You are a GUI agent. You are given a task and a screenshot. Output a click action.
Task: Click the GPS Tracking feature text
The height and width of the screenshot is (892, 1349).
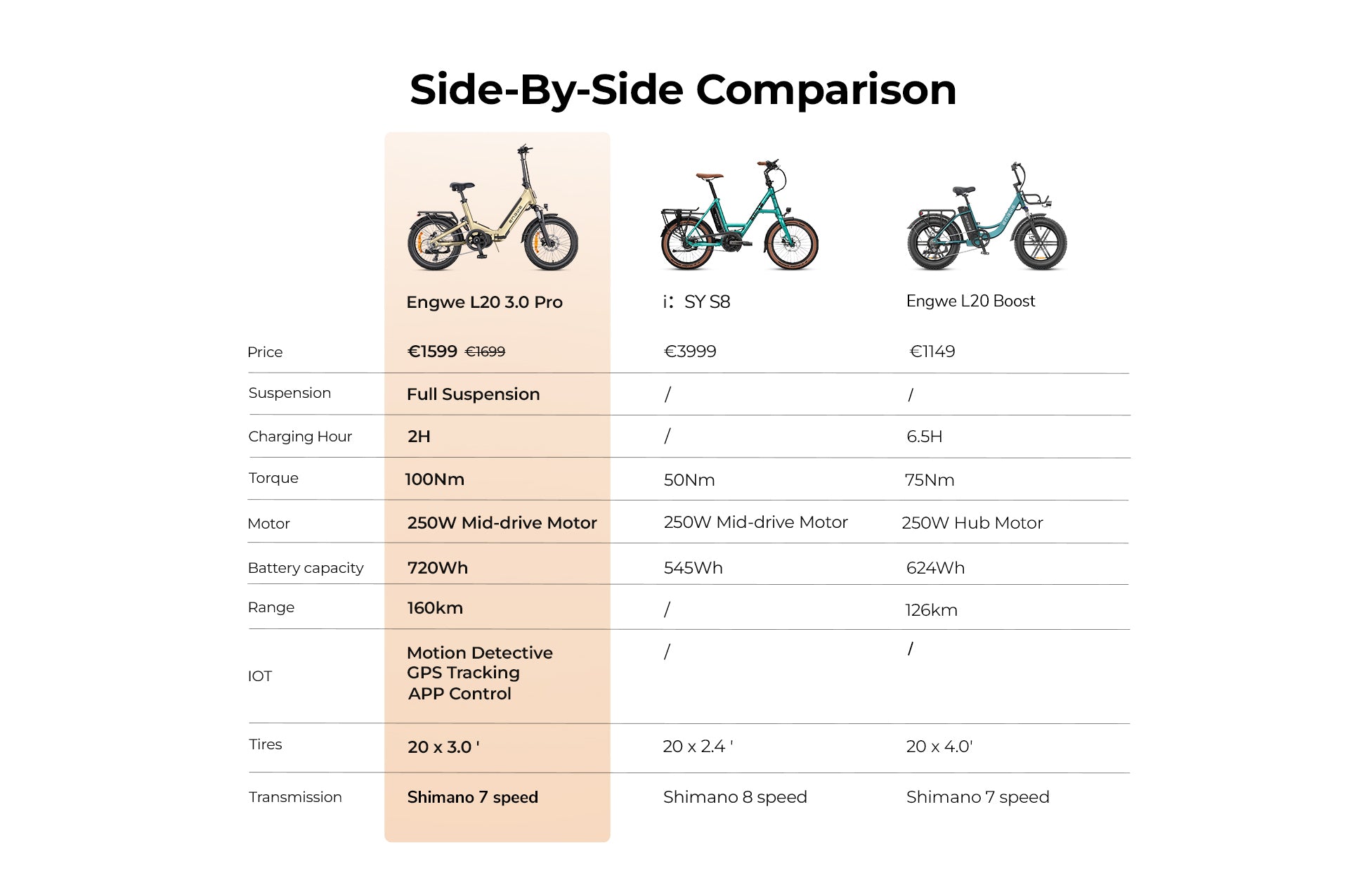coord(463,673)
